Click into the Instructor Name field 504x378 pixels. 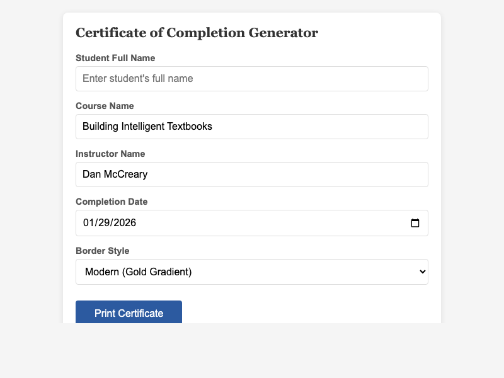(x=252, y=175)
